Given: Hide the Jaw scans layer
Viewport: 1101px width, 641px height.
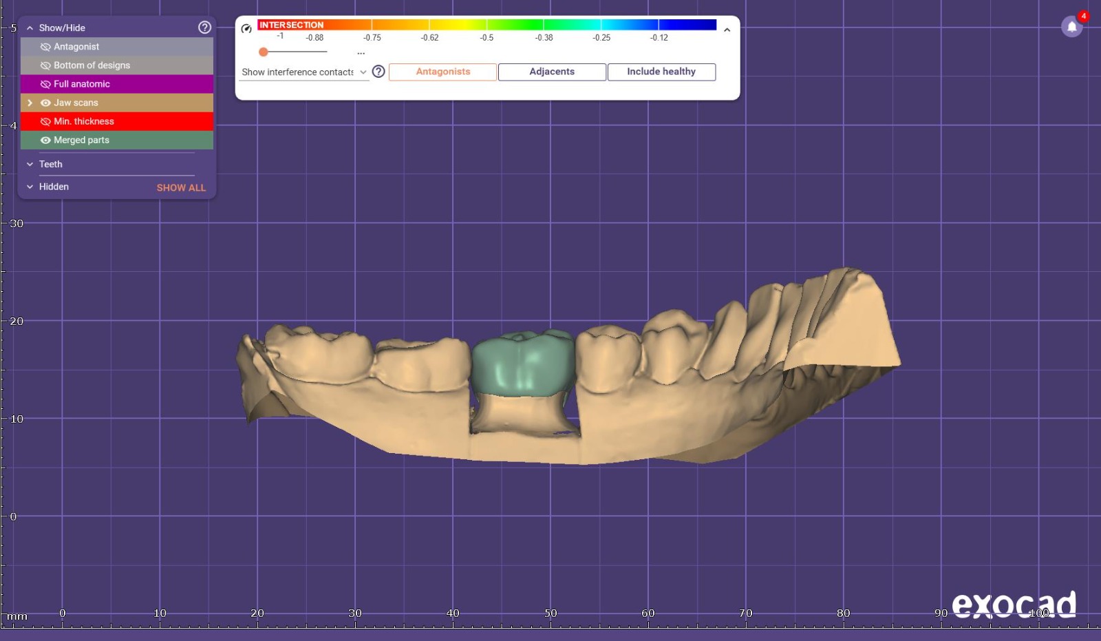Looking at the screenshot, I should [45, 103].
